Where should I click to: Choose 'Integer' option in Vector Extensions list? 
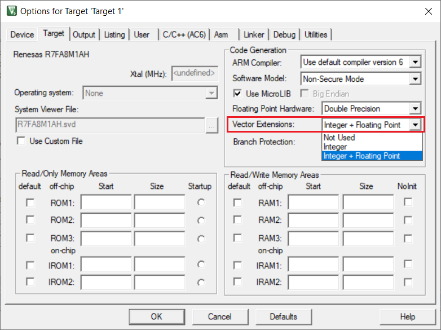372,147
